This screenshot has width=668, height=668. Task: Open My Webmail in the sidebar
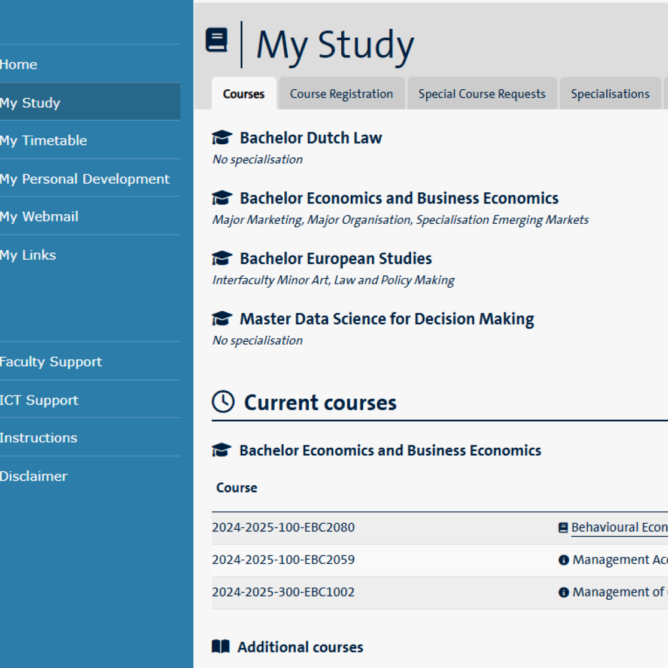point(40,217)
